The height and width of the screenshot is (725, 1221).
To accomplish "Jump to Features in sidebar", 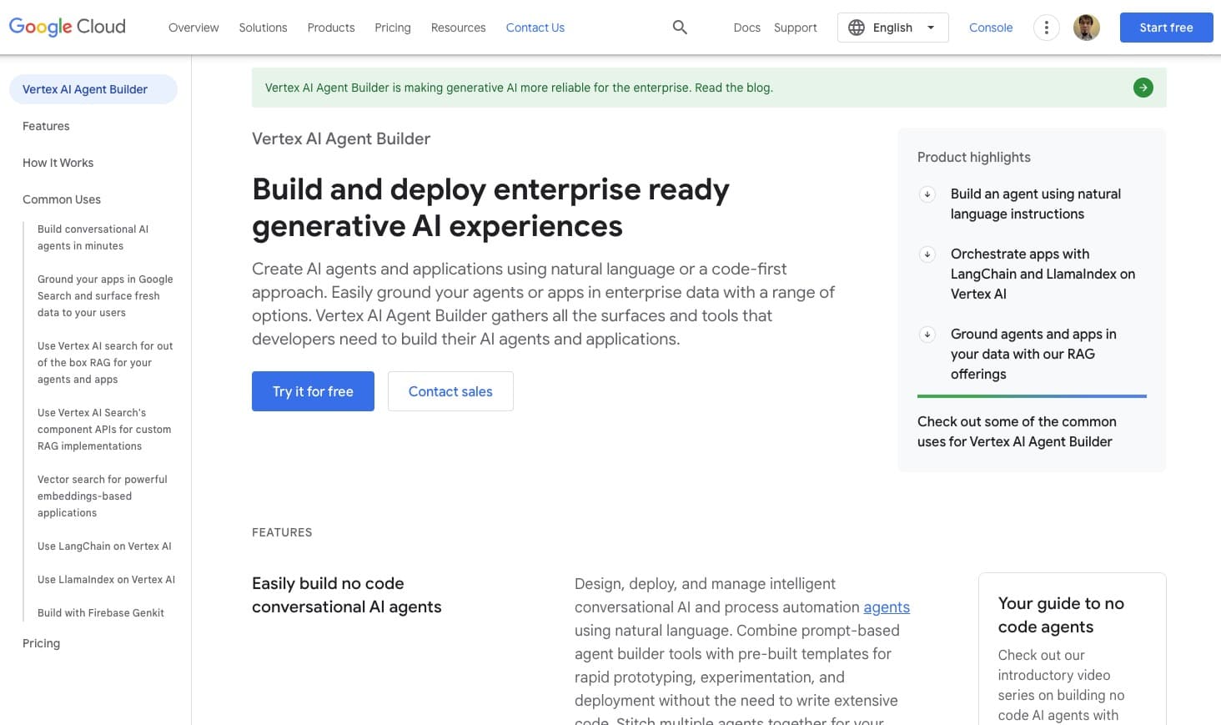I will point(46,126).
